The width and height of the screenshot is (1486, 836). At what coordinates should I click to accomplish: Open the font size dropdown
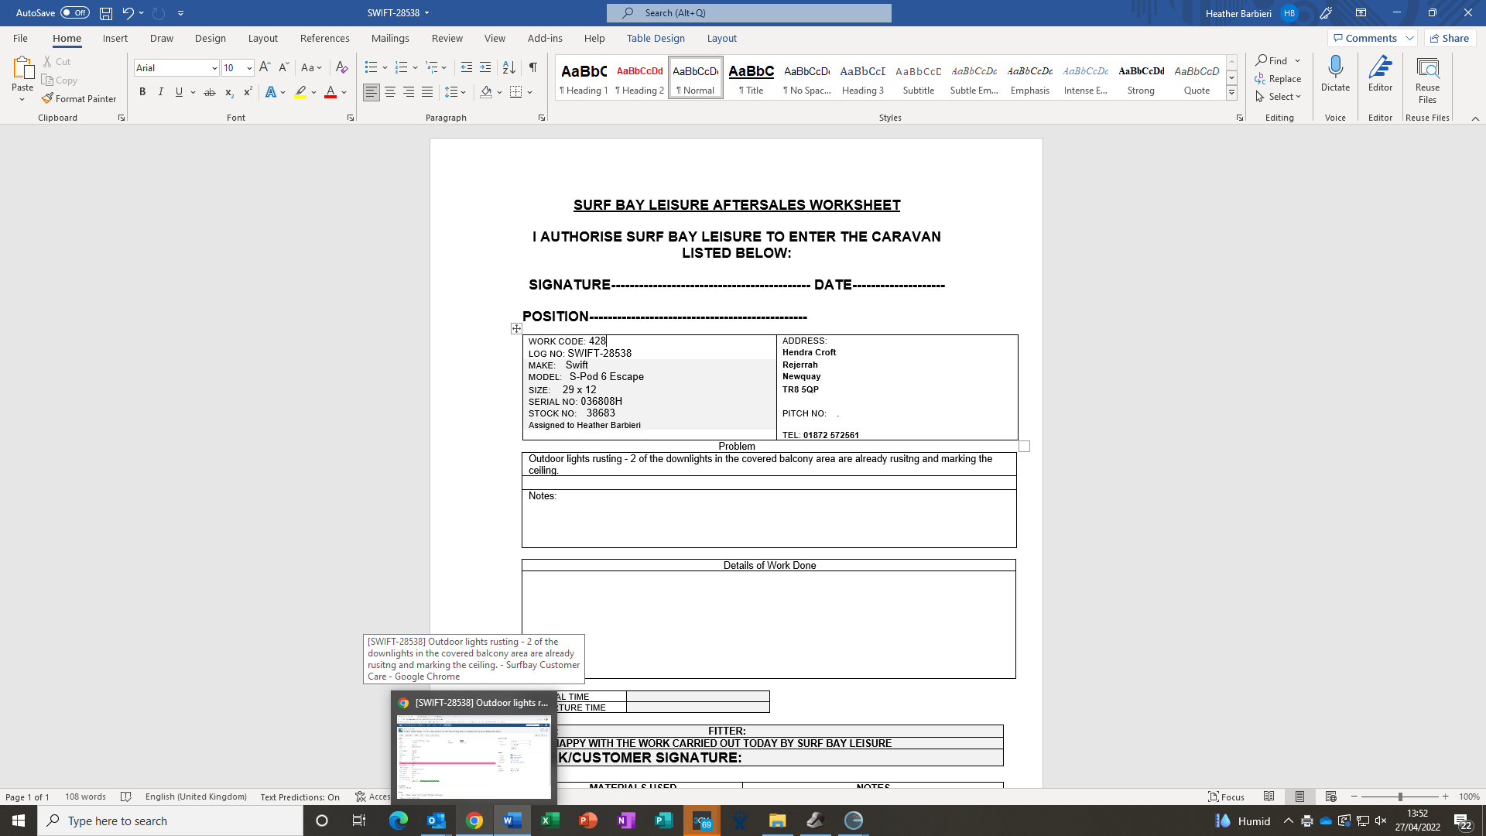[x=249, y=68]
